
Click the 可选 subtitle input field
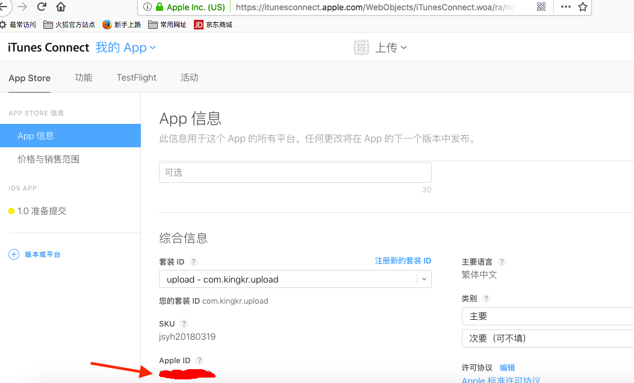pyautogui.click(x=295, y=173)
